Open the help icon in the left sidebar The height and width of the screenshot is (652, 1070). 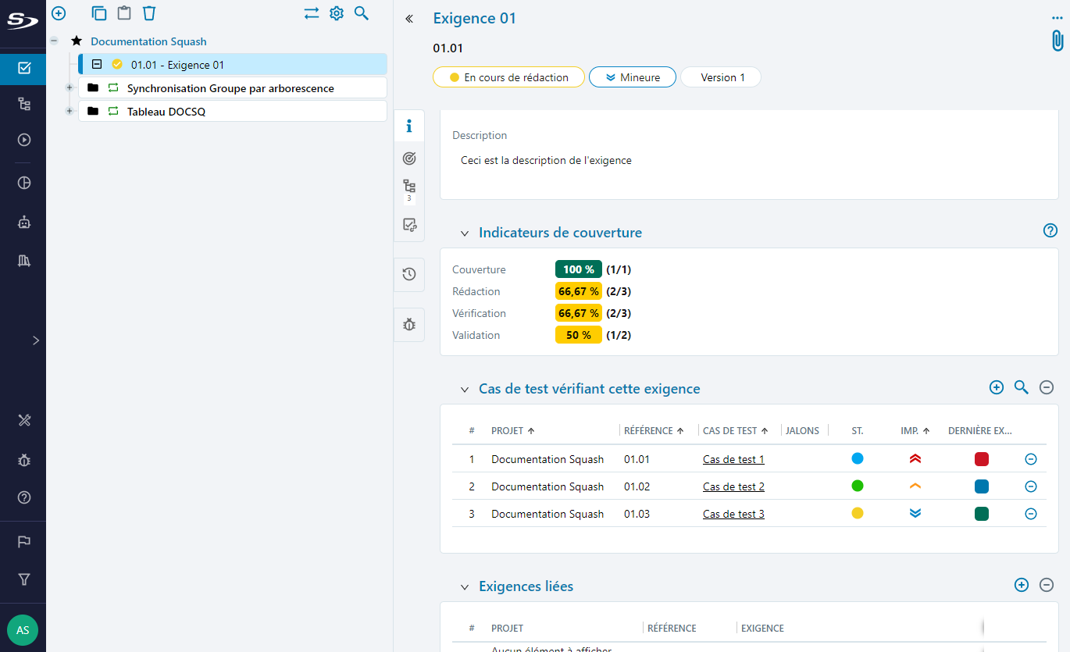tap(23, 497)
